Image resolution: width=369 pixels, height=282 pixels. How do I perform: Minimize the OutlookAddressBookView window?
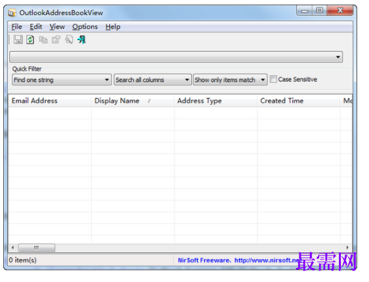coord(305,10)
